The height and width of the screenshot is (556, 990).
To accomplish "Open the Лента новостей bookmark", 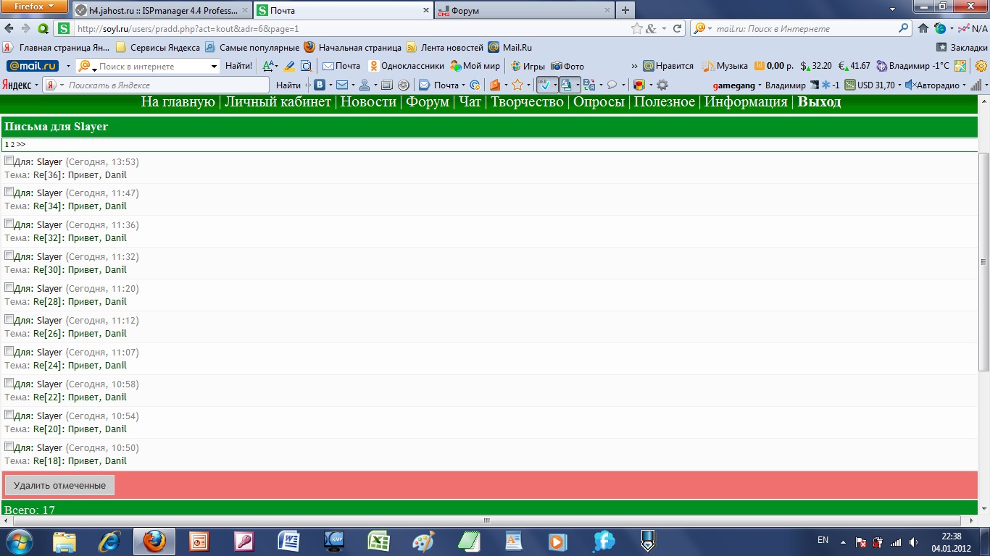I will pyautogui.click(x=445, y=47).
